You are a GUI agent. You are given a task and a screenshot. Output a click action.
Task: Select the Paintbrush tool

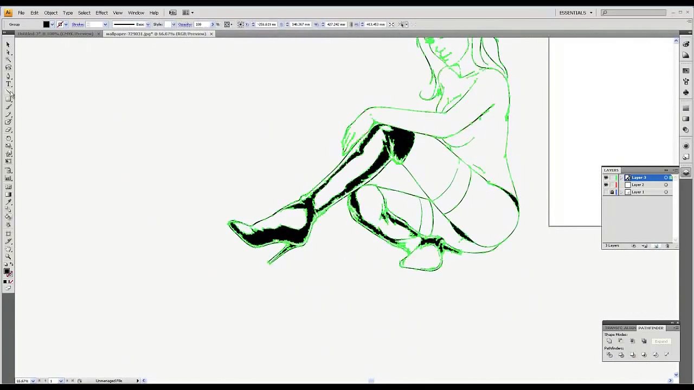[8, 107]
